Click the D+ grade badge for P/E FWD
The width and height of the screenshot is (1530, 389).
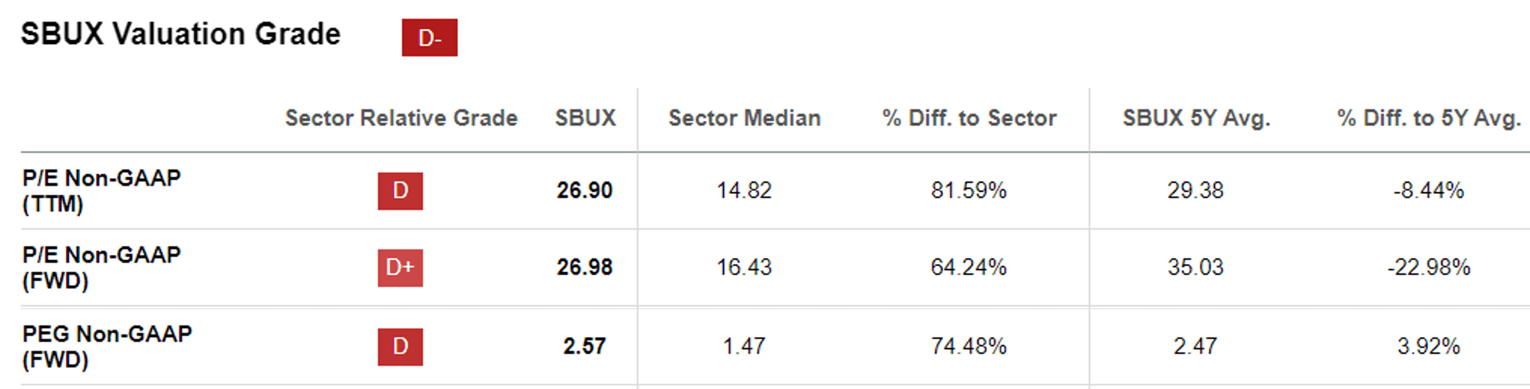[x=400, y=267]
